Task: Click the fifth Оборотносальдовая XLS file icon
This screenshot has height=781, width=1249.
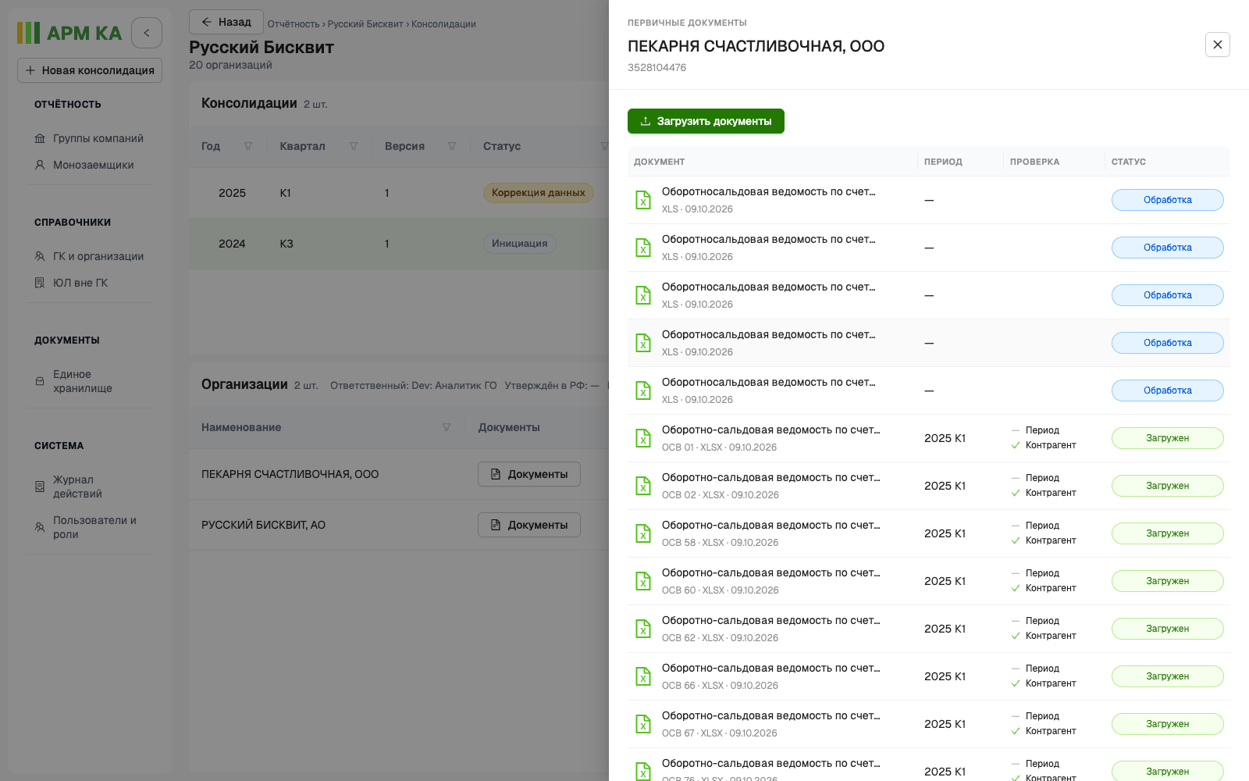Action: coord(643,390)
